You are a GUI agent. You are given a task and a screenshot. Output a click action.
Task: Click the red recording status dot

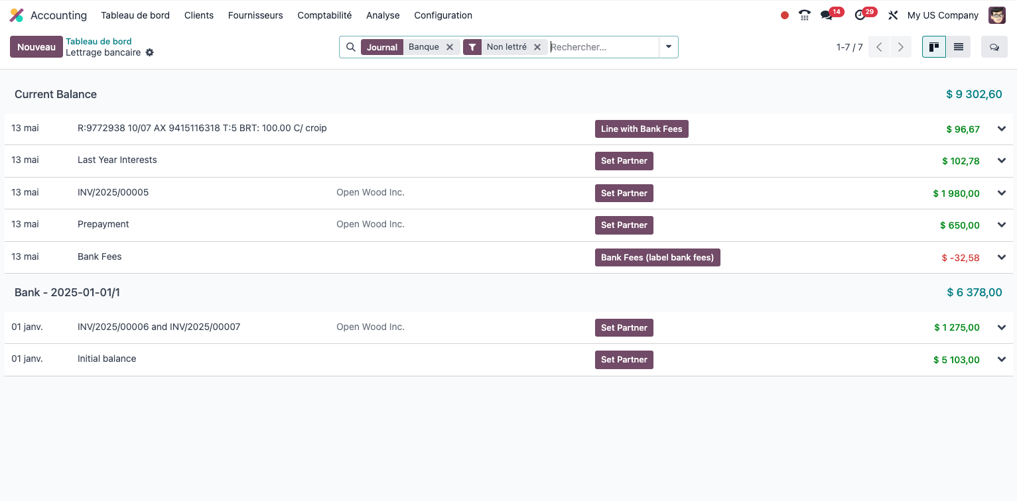[785, 15]
